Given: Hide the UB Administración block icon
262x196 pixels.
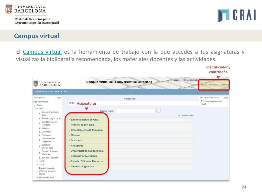Looking at the screenshot, I should tap(225, 98).
